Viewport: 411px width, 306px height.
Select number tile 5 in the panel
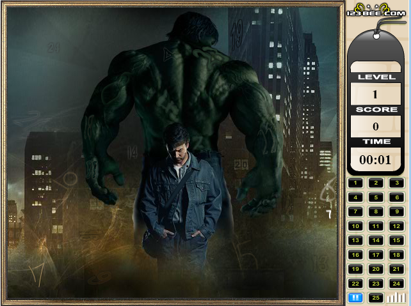click(x=376, y=197)
